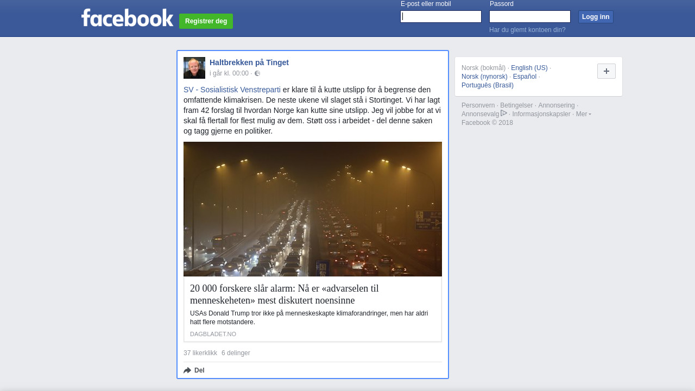Open the smoggy traffic article image
The width and height of the screenshot is (695, 391).
[312, 209]
